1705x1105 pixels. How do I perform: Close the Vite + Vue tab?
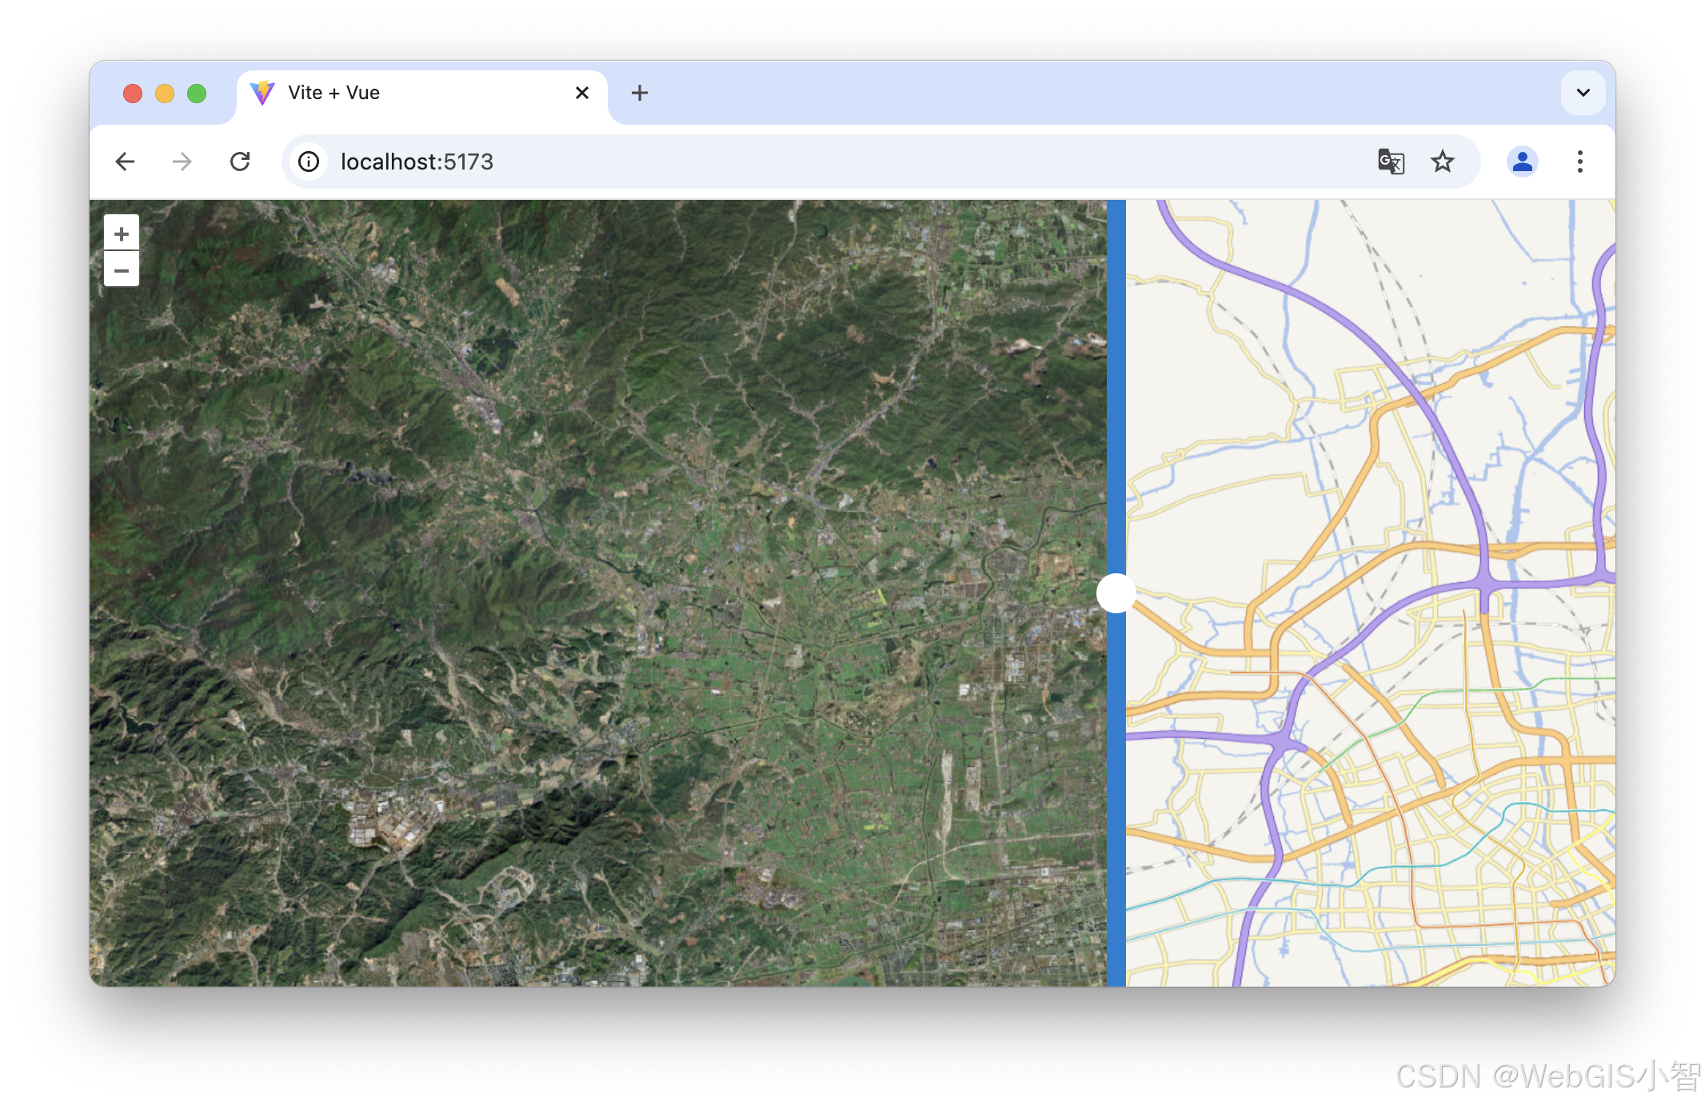(x=582, y=93)
